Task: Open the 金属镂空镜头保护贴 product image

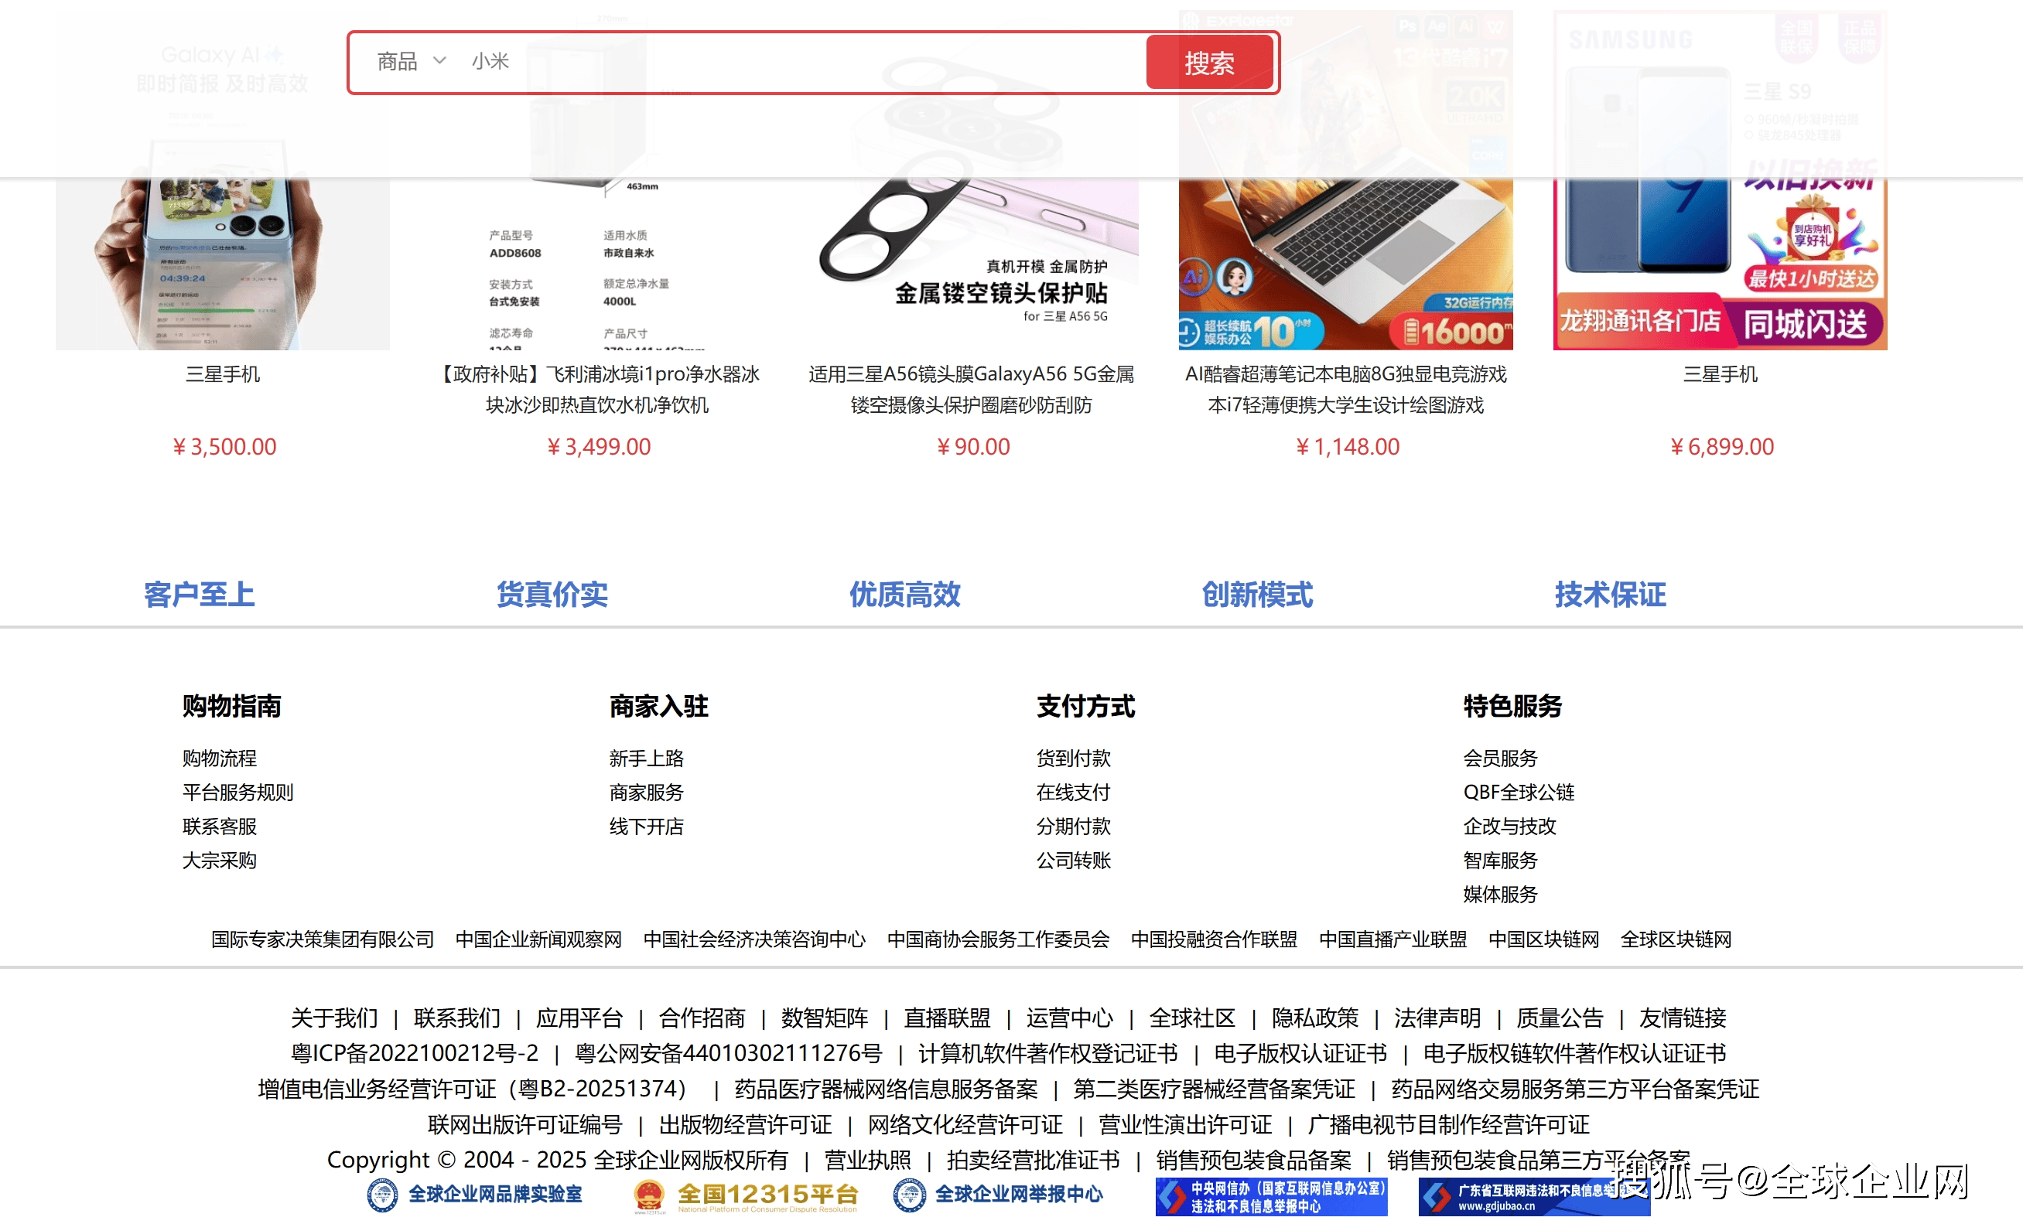Action: click(972, 263)
